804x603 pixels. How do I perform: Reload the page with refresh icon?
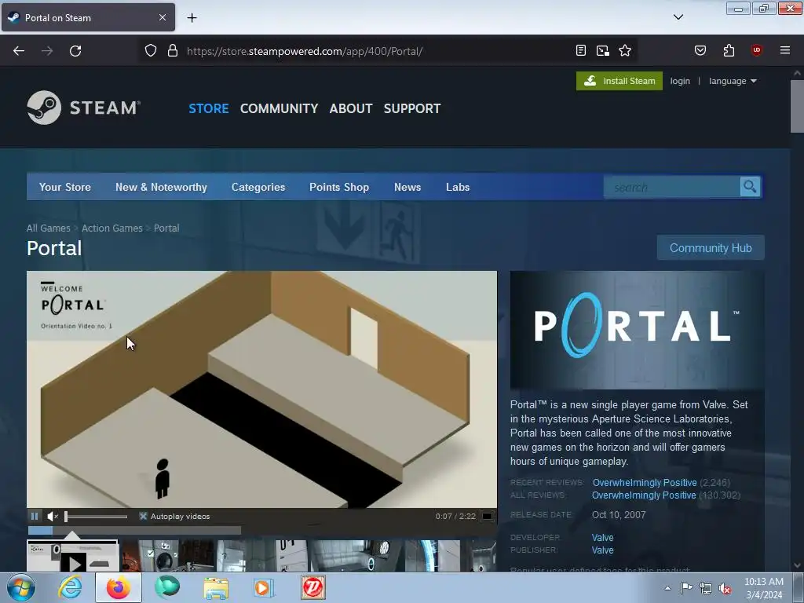75,51
